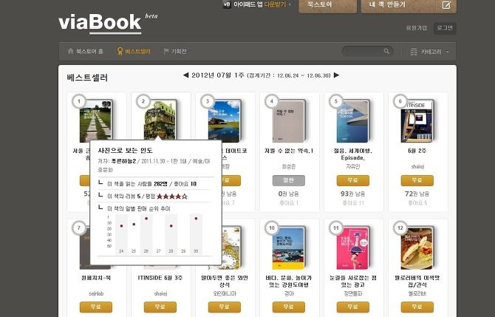The width and height of the screenshot is (495, 317).
Task: Expand the 카테고리 dropdown
Action: tap(429, 52)
